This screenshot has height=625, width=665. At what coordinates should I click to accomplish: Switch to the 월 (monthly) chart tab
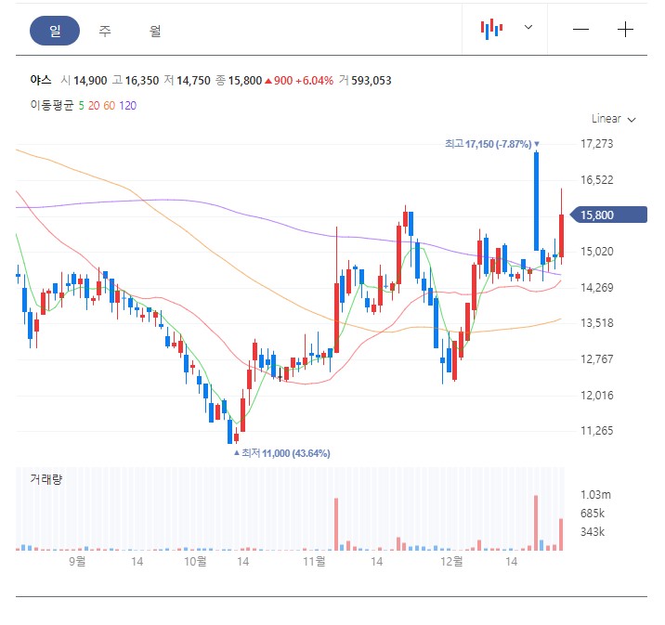(155, 31)
